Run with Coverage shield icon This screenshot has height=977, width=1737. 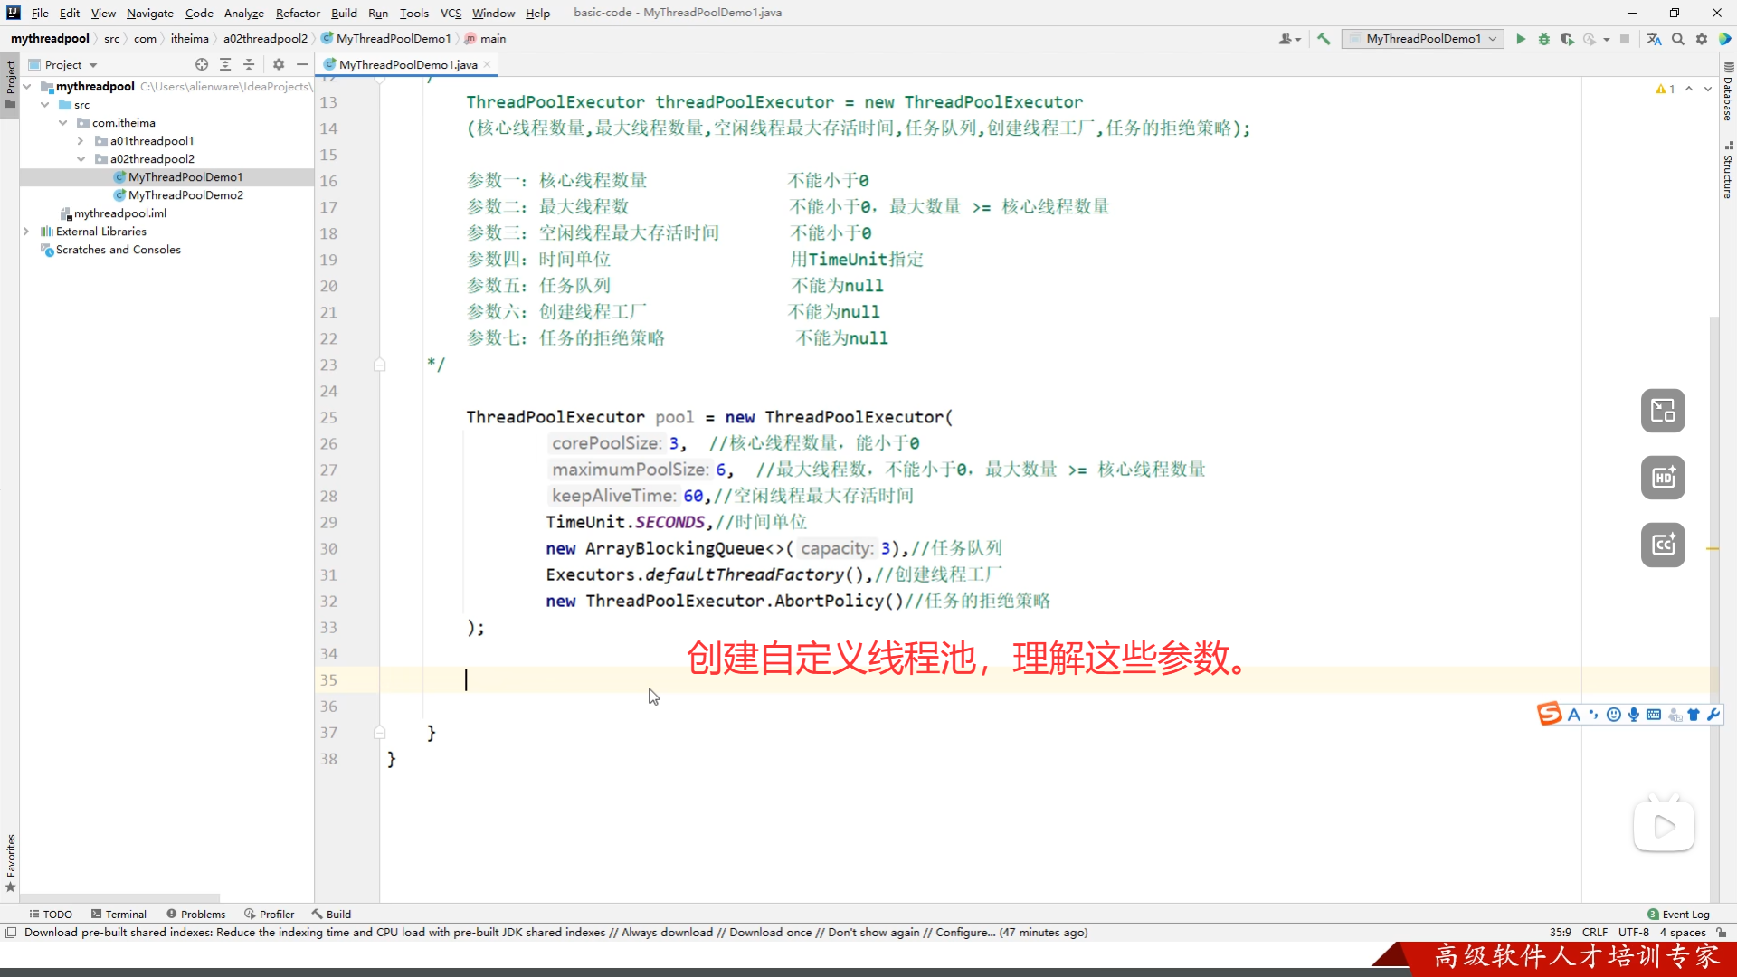pyautogui.click(x=1567, y=39)
